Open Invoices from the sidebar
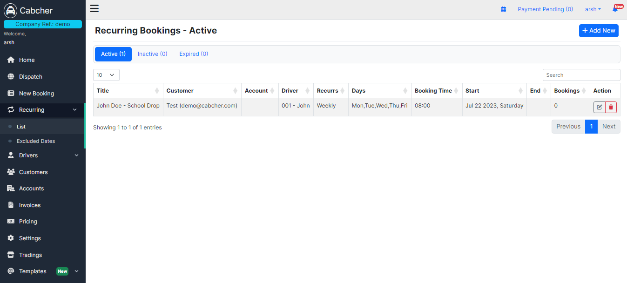The width and height of the screenshot is (627, 283). click(29, 205)
